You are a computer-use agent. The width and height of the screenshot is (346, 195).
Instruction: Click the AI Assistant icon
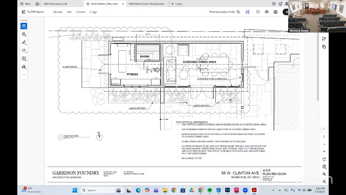(247, 12)
